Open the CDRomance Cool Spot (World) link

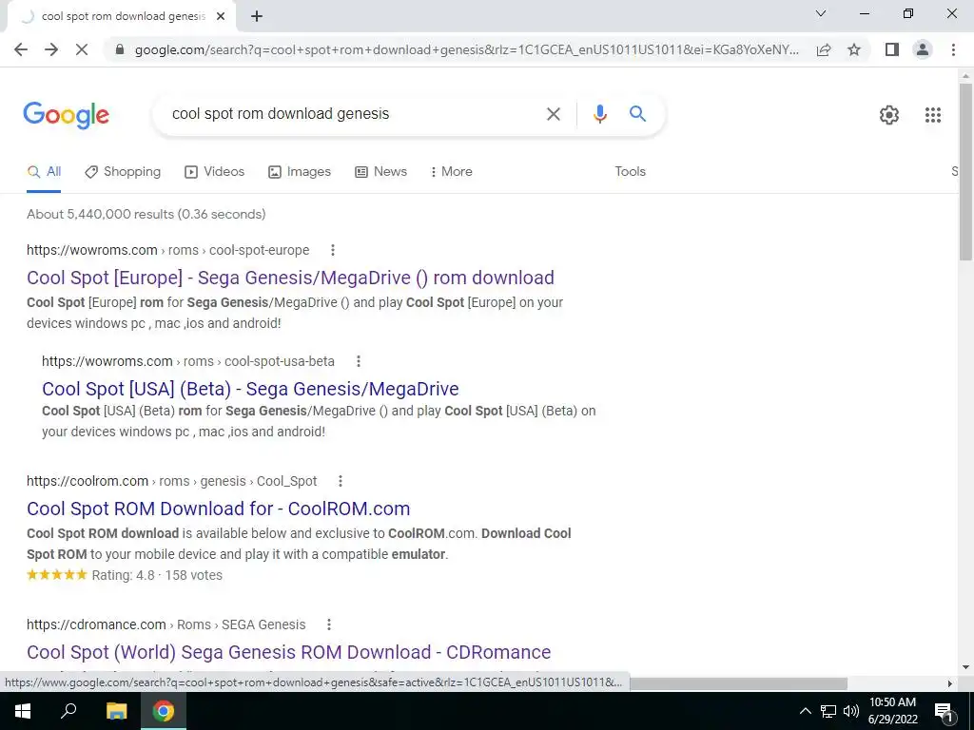(x=289, y=652)
